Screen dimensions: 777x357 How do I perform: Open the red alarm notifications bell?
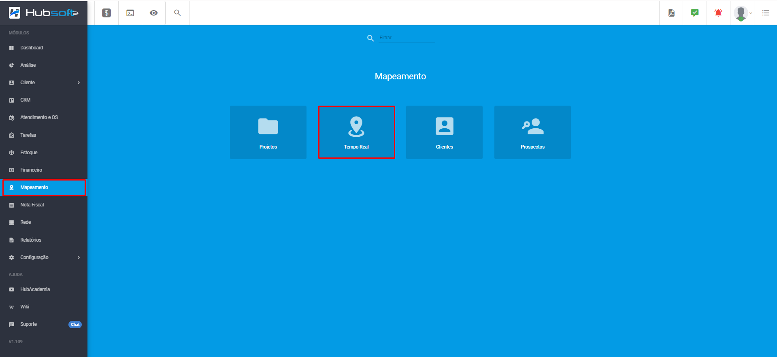coord(718,13)
